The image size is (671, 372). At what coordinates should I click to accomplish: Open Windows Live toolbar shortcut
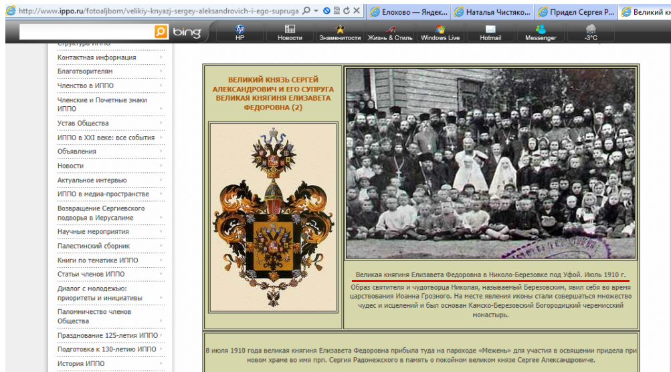[440, 33]
